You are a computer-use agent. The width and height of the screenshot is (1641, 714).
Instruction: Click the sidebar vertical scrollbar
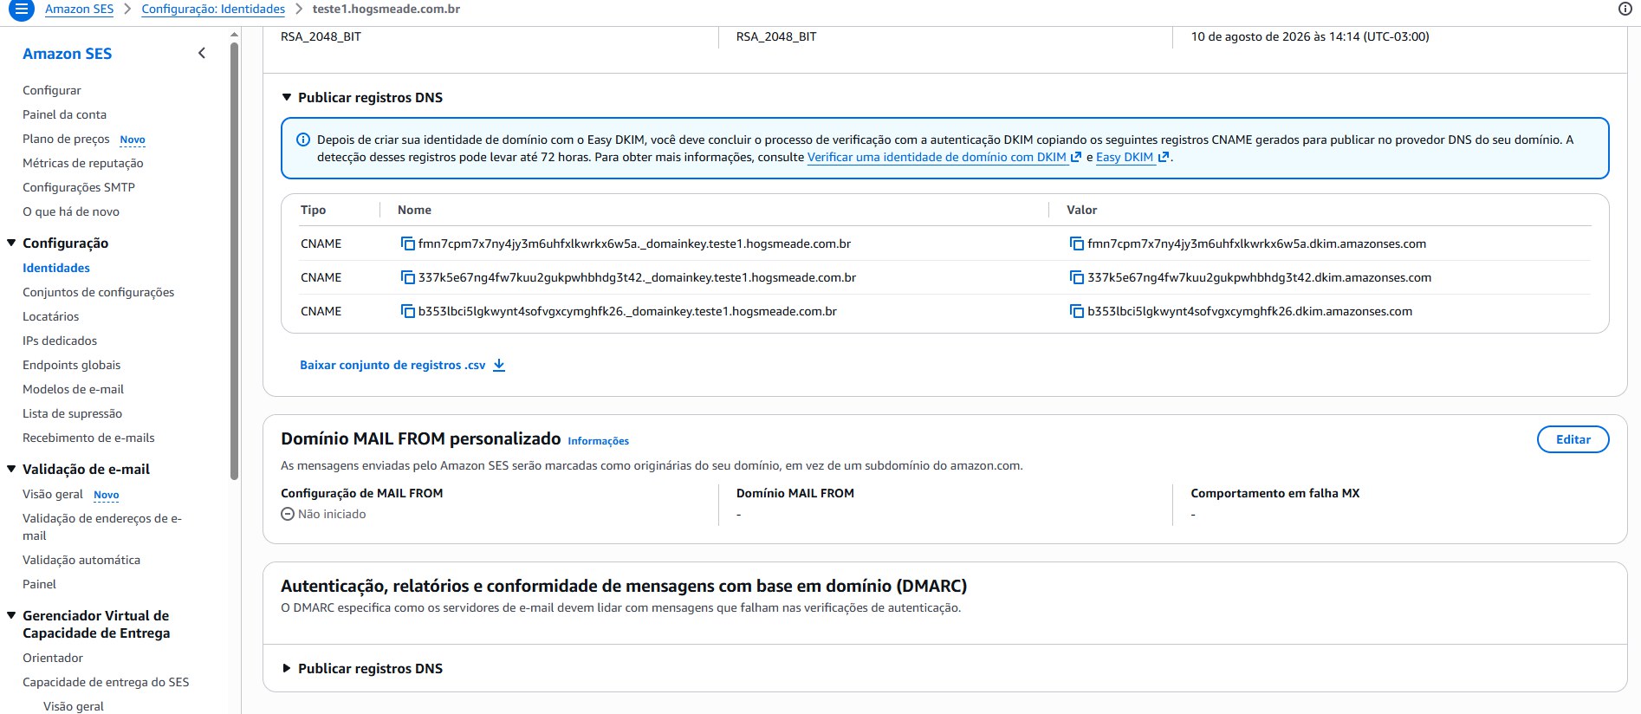pyautogui.click(x=234, y=260)
